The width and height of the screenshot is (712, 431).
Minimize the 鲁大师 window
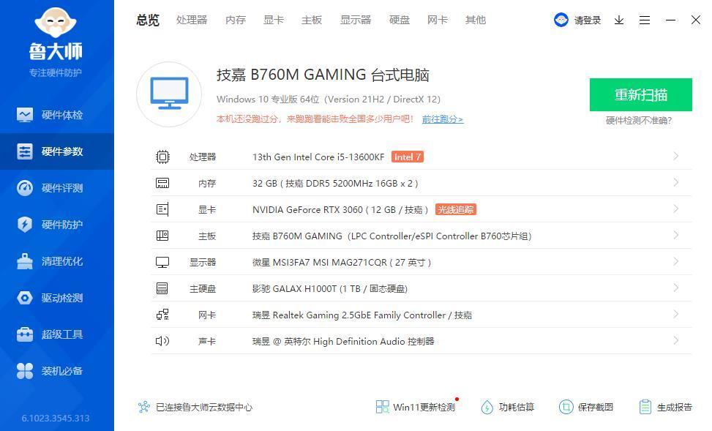(670, 20)
